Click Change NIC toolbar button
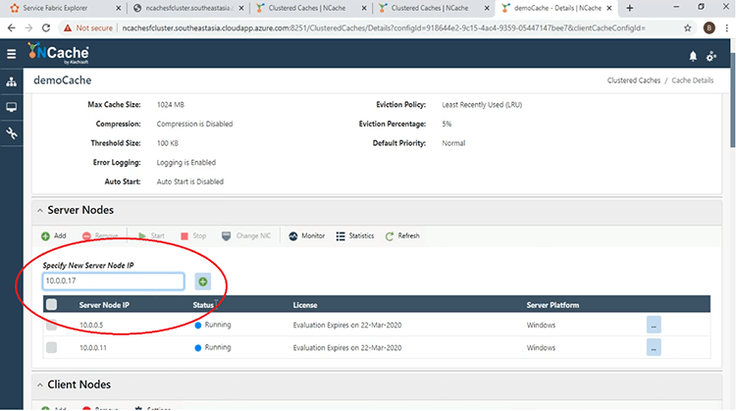Image resolution: width=736 pixels, height=411 pixels. tap(246, 236)
